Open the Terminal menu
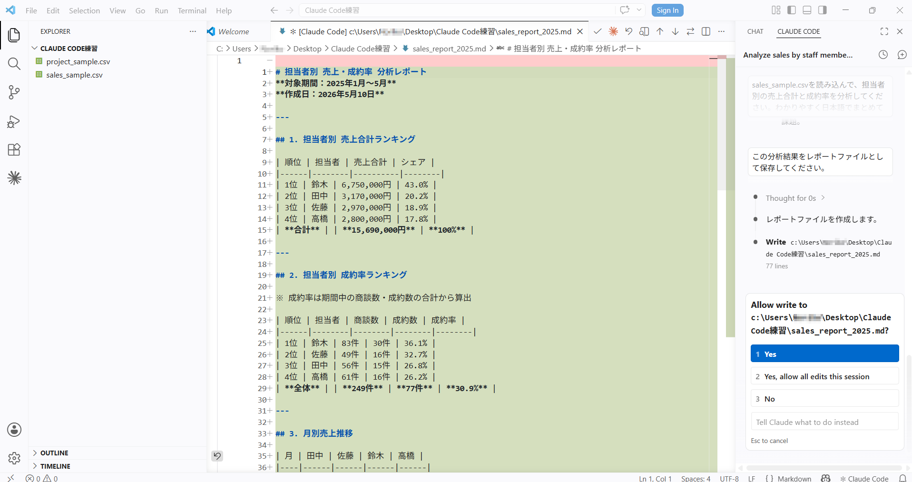This screenshot has width=912, height=482. [x=192, y=10]
